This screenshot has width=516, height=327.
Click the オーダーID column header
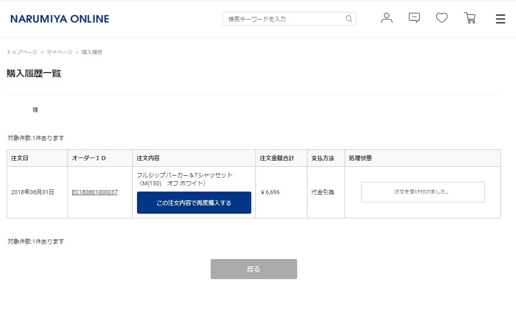(x=89, y=158)
